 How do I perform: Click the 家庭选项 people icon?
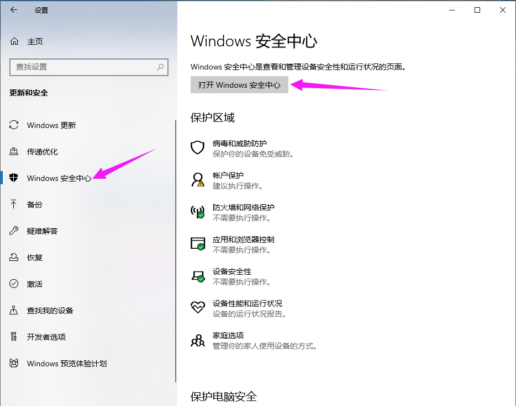click(198, 340)
